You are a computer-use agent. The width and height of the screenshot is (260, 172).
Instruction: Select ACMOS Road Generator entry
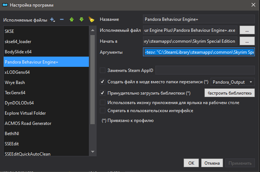pos(46,123)
